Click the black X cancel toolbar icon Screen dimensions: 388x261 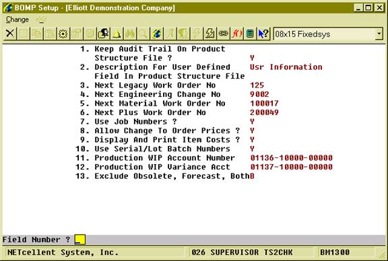coord(10,34)
